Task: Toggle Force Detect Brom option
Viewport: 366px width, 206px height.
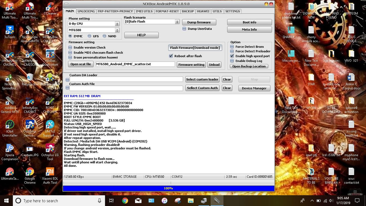Action: [232, 47]
